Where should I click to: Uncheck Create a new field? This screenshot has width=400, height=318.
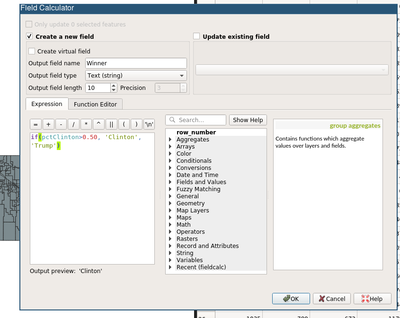coord(29,36)
